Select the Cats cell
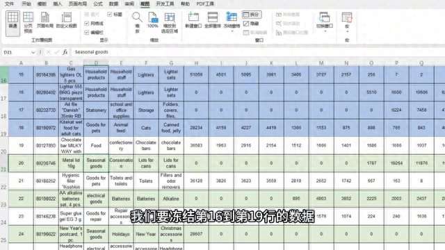 pyautogui.click(x=146, y=128)
